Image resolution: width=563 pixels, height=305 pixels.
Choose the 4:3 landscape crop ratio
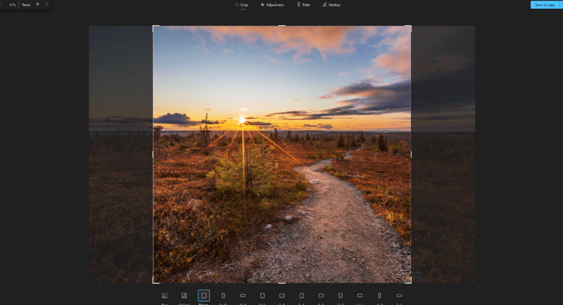(321, 296)
